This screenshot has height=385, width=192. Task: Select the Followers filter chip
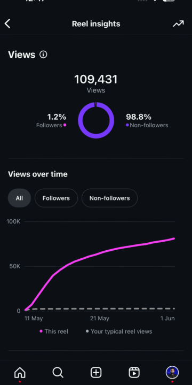pos(56,198)
